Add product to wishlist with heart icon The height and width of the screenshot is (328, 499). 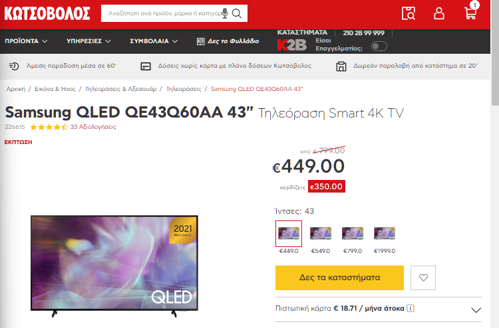[x=423, y=278]
